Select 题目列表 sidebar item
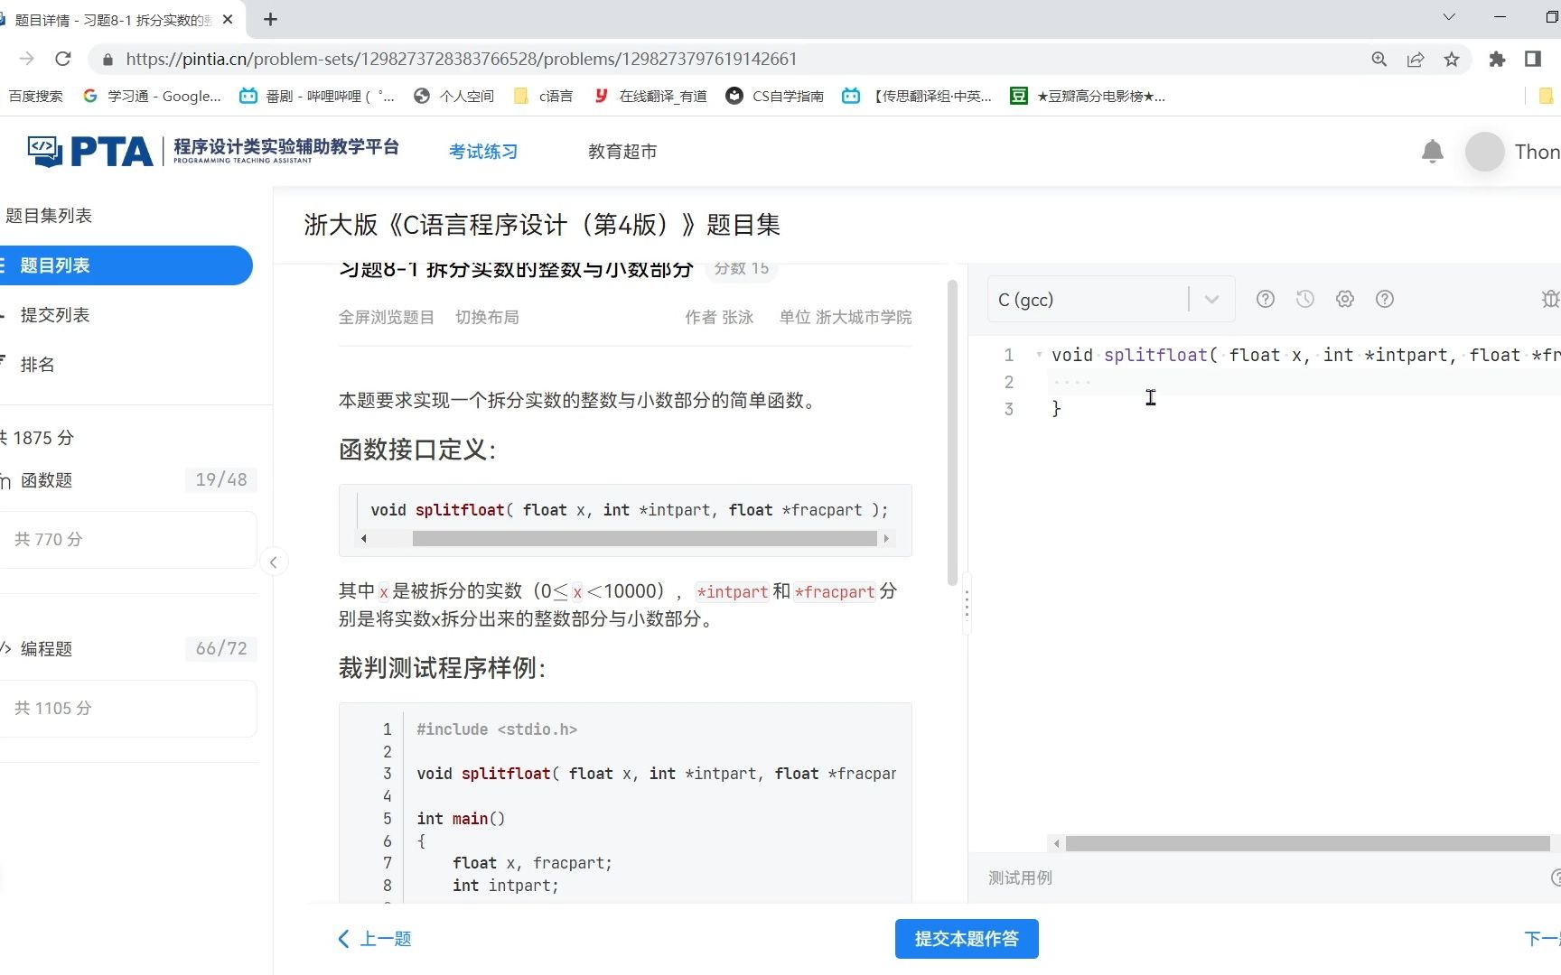Viewport: 1561px width, 975px height. tap(126, 265)
